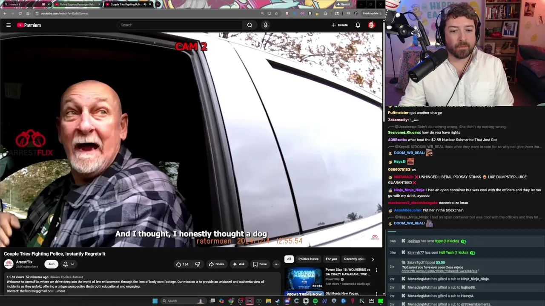Open the YouTube hamburger guide menu

pyautogui.click(x=8, y=25)
